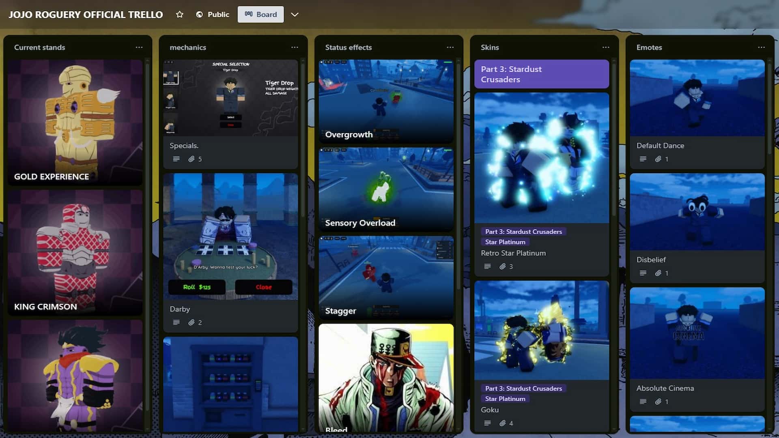Click description icon on Default Dance card

click(643, 159)
